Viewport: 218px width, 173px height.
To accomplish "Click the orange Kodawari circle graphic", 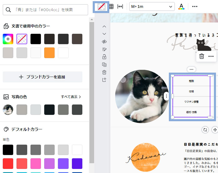I will click(146, 157).
